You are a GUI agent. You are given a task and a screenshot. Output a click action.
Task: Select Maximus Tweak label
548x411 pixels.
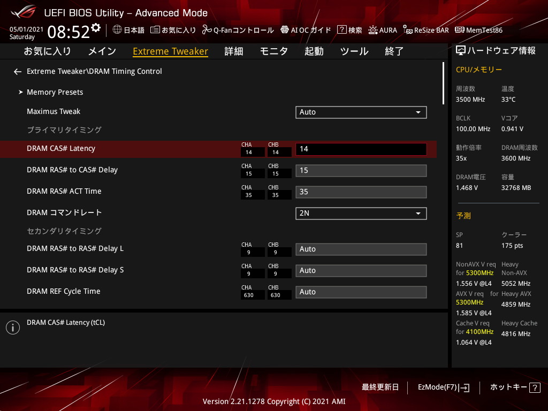[54, 111]
